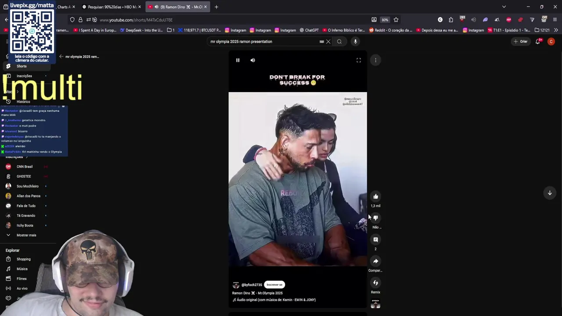Open Inscrições in the sidebar menu
The image size is (562, 316).
pyautogui.click(x=26, y=76)
